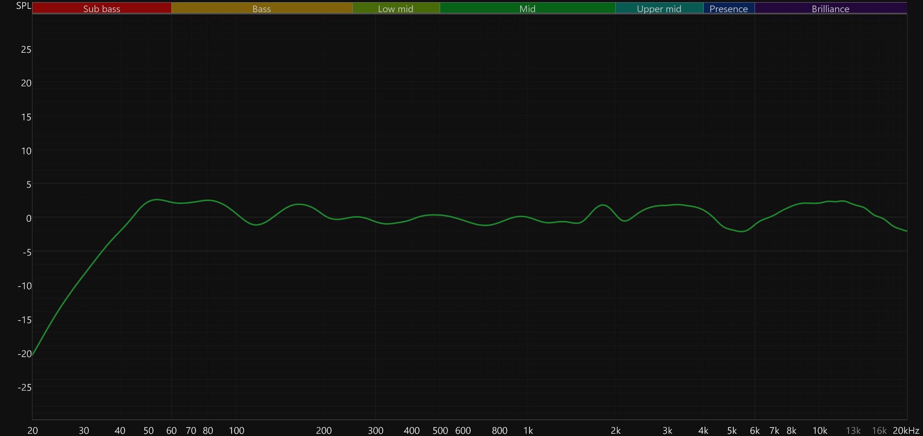This screenshot has width=923, height=436.
Task: Select the Mid frequency band header
Action: pos(527,8)
